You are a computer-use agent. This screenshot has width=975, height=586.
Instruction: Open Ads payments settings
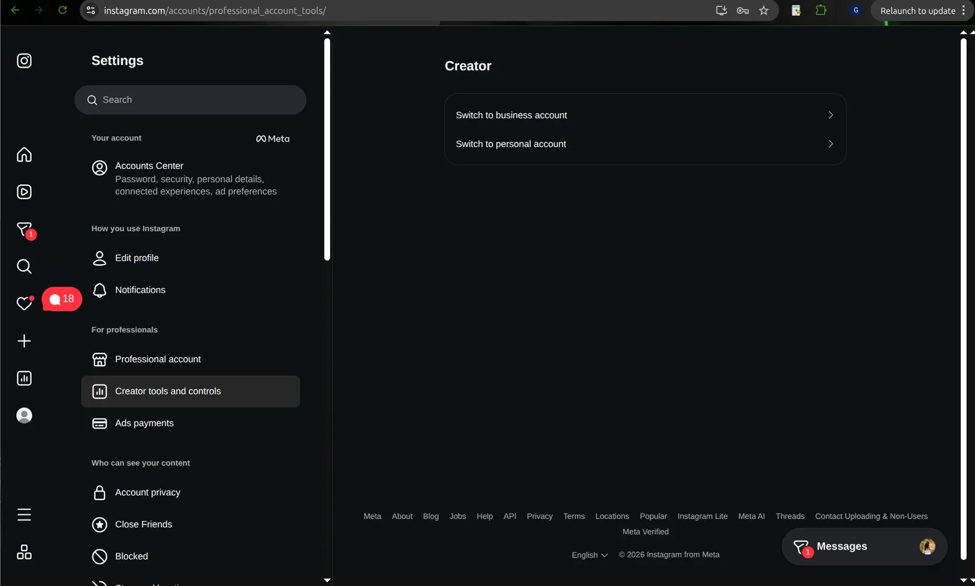[x=190, y=423]
